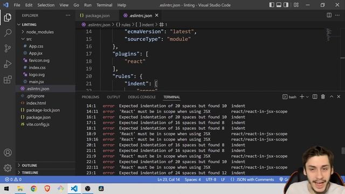Open Run and Debug view
Viewport: 345px width, 194px height.
coord(8,64)
